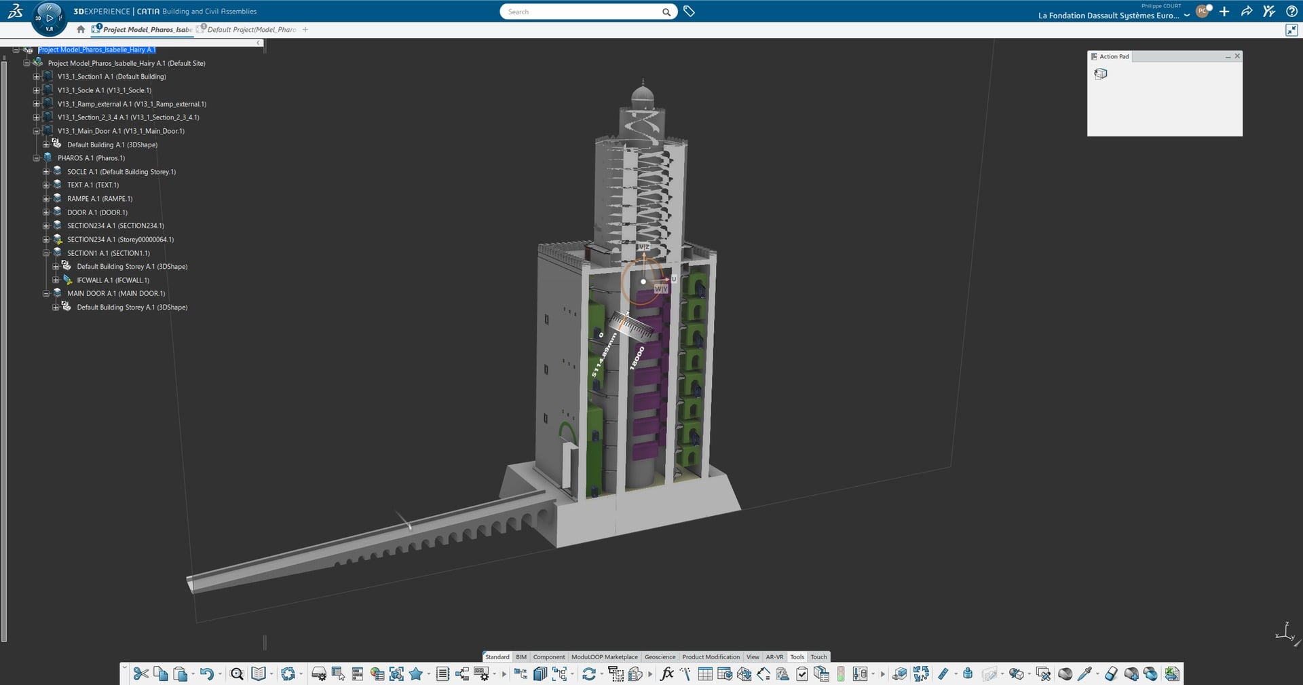The image size is (1303, 685).
Task: Switch to the AR-VR toolbar tab
Action: pyautogui.click(x=774, y=656)
